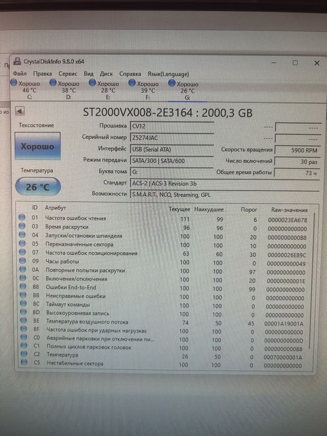327x436 pixels.
Task: Click the status dot of attribute B8
Action: (24, 287)
